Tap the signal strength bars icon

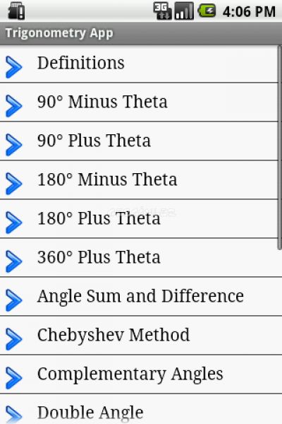coord(184,11)
